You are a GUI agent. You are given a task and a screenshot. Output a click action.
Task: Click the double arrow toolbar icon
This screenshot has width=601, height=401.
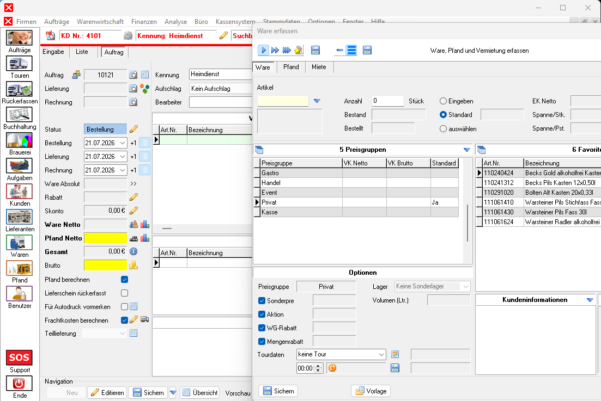[275, 50]
